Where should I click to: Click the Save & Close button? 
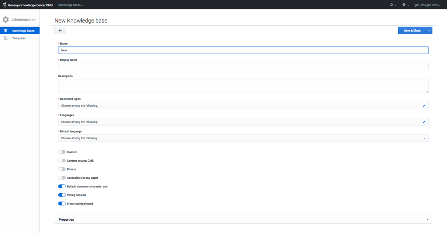pyautogui.click(x=412, y=30)
